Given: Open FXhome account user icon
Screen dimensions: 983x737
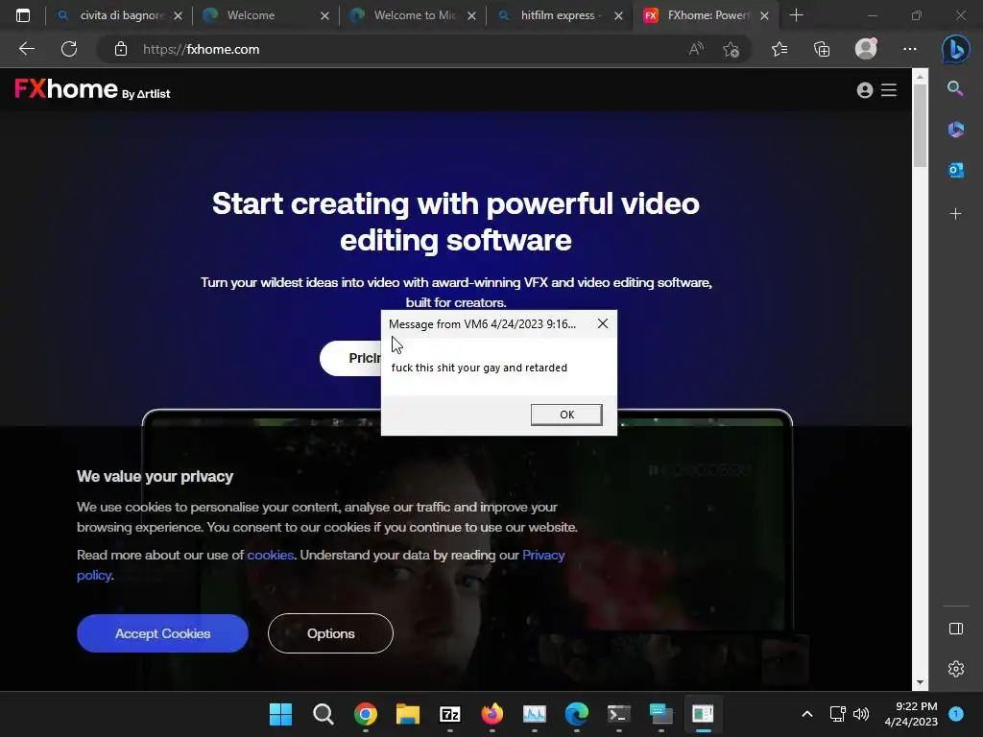Looking at the screenshot, I should click(x=865, y=90).
